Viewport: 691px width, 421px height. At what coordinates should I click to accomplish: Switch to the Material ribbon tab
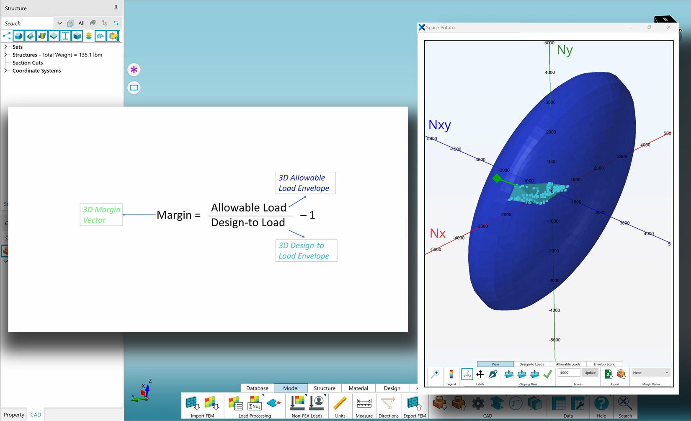click(358, 388)
